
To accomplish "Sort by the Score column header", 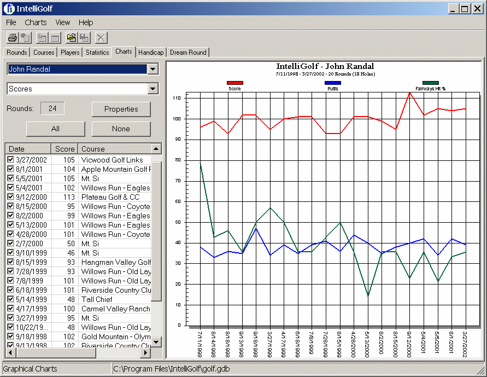I will [64, 149].
